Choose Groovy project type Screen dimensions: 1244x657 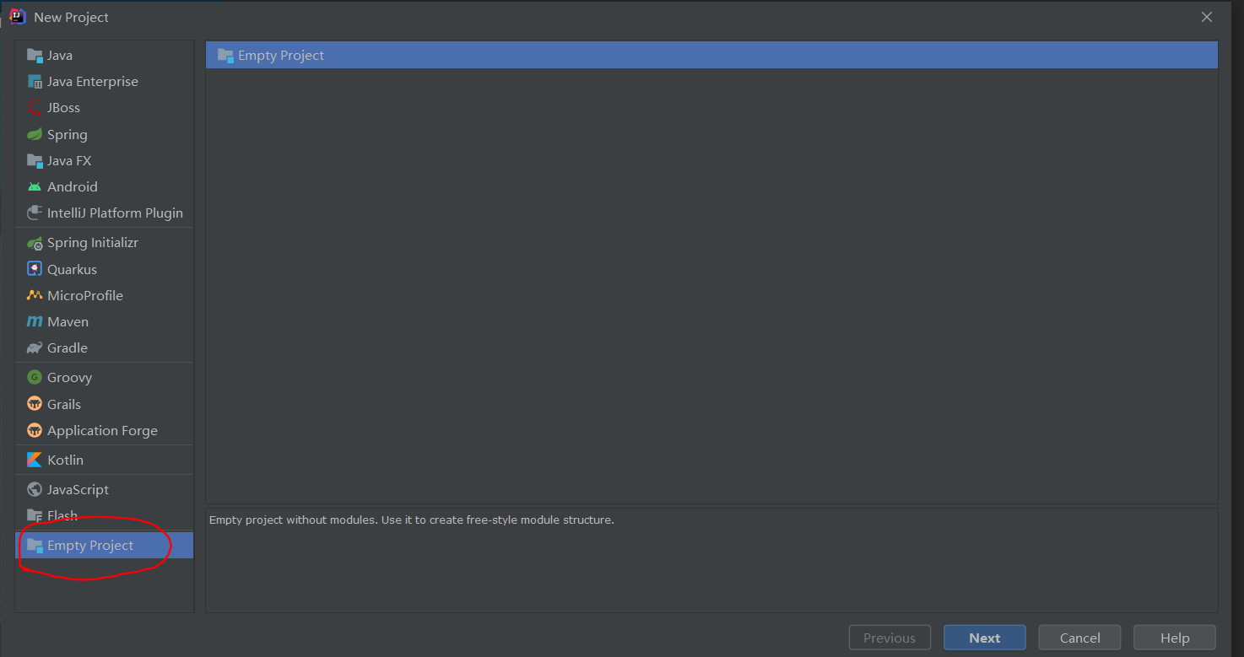click(104, 378)
